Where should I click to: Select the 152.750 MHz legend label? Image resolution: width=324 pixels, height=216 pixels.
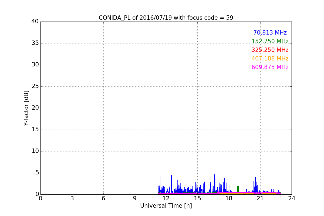point(270,41)
